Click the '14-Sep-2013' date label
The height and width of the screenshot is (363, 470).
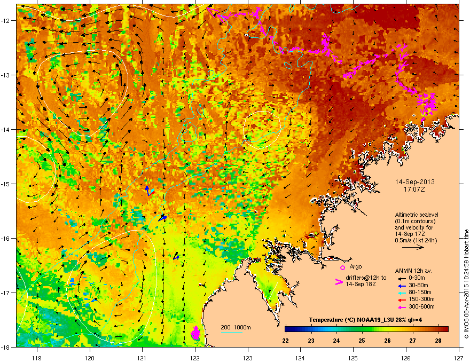pyautogui.click(x=414, y=182)
